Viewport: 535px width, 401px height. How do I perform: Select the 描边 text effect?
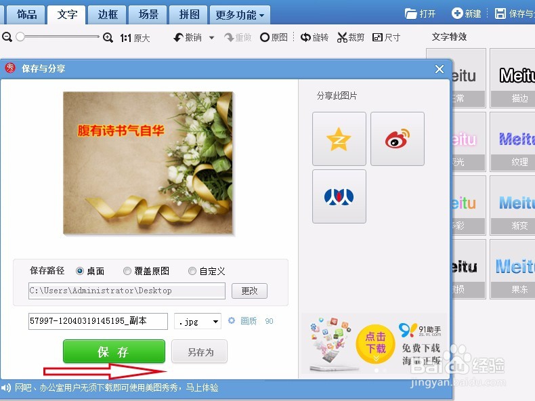(x=513, y=78)
